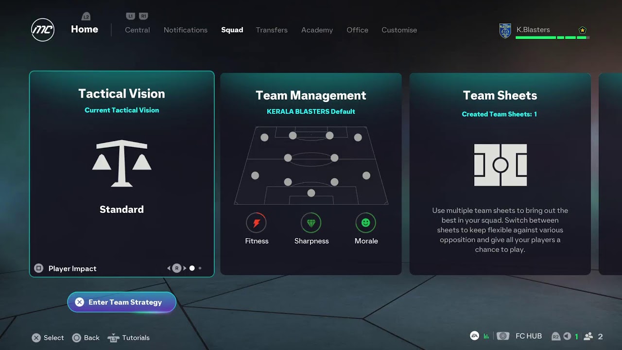
Task: Go to the Home section
Action: [85, 29]
